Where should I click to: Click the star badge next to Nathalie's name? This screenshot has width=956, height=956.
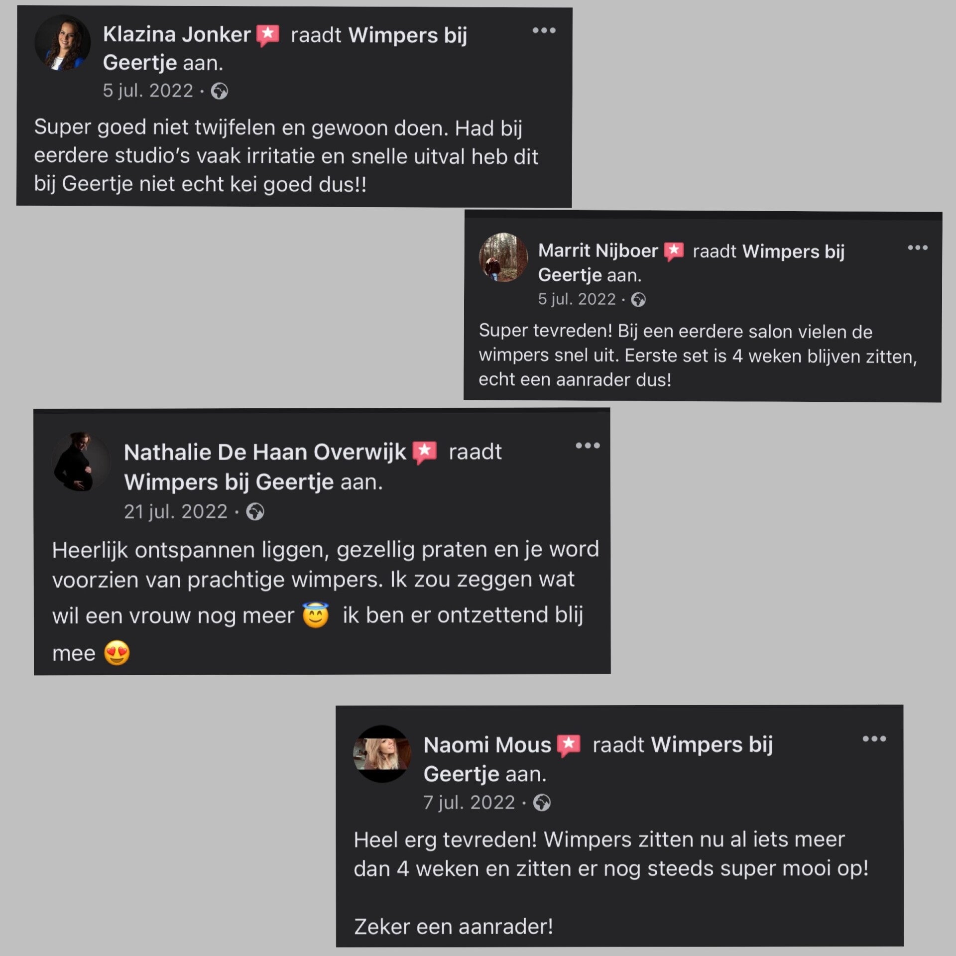425,452
